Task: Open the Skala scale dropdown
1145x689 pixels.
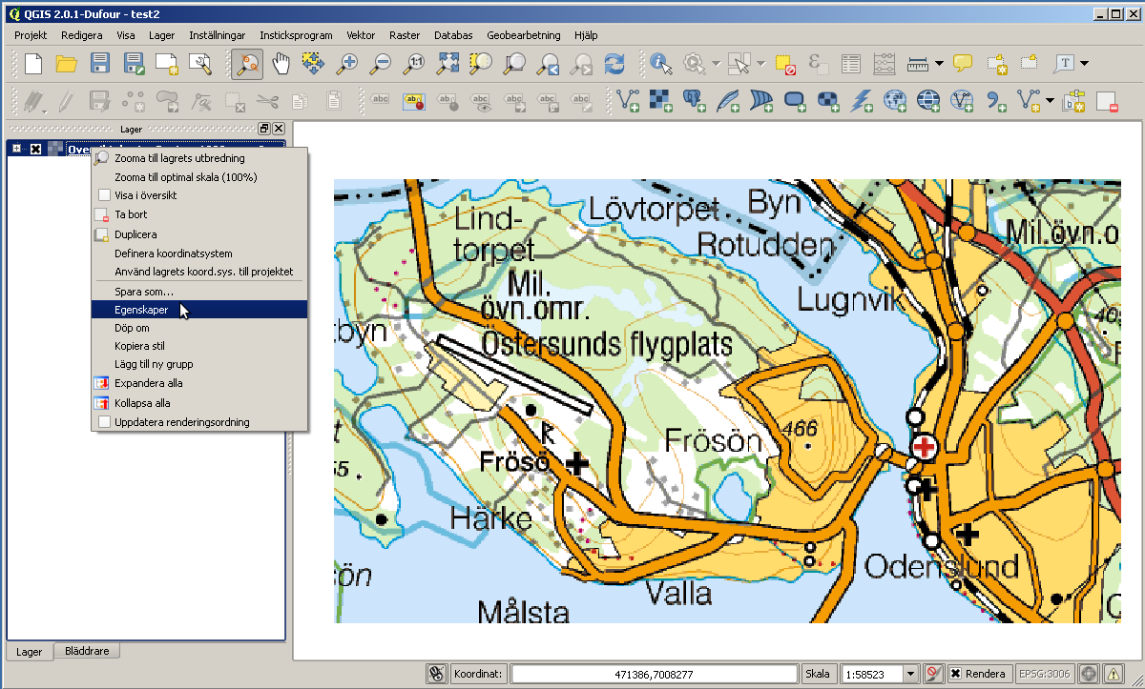Action: (910, 674)
